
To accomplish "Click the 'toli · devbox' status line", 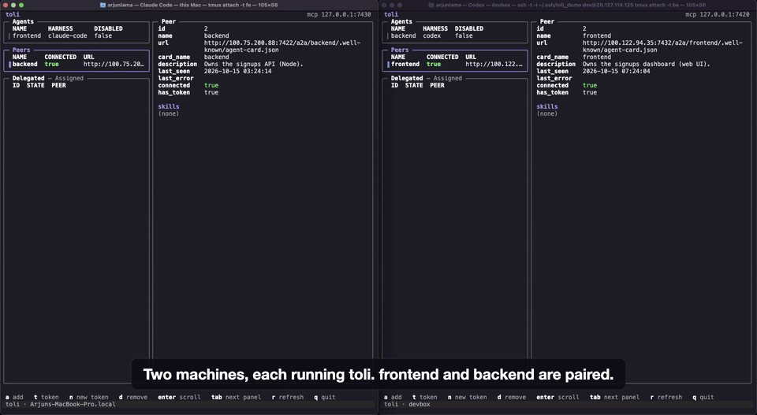I will click(407, 405).
